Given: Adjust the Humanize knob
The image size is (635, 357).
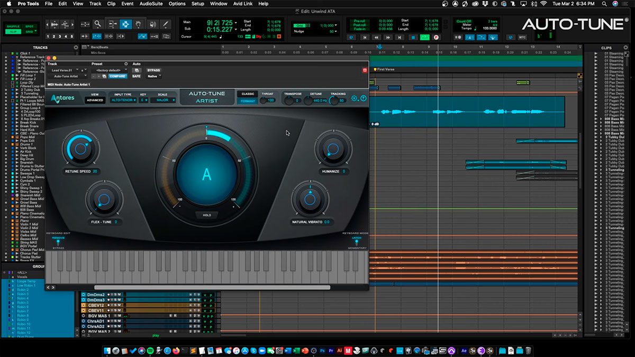Looking at the screenshot, I should click(x=333, y=149).
